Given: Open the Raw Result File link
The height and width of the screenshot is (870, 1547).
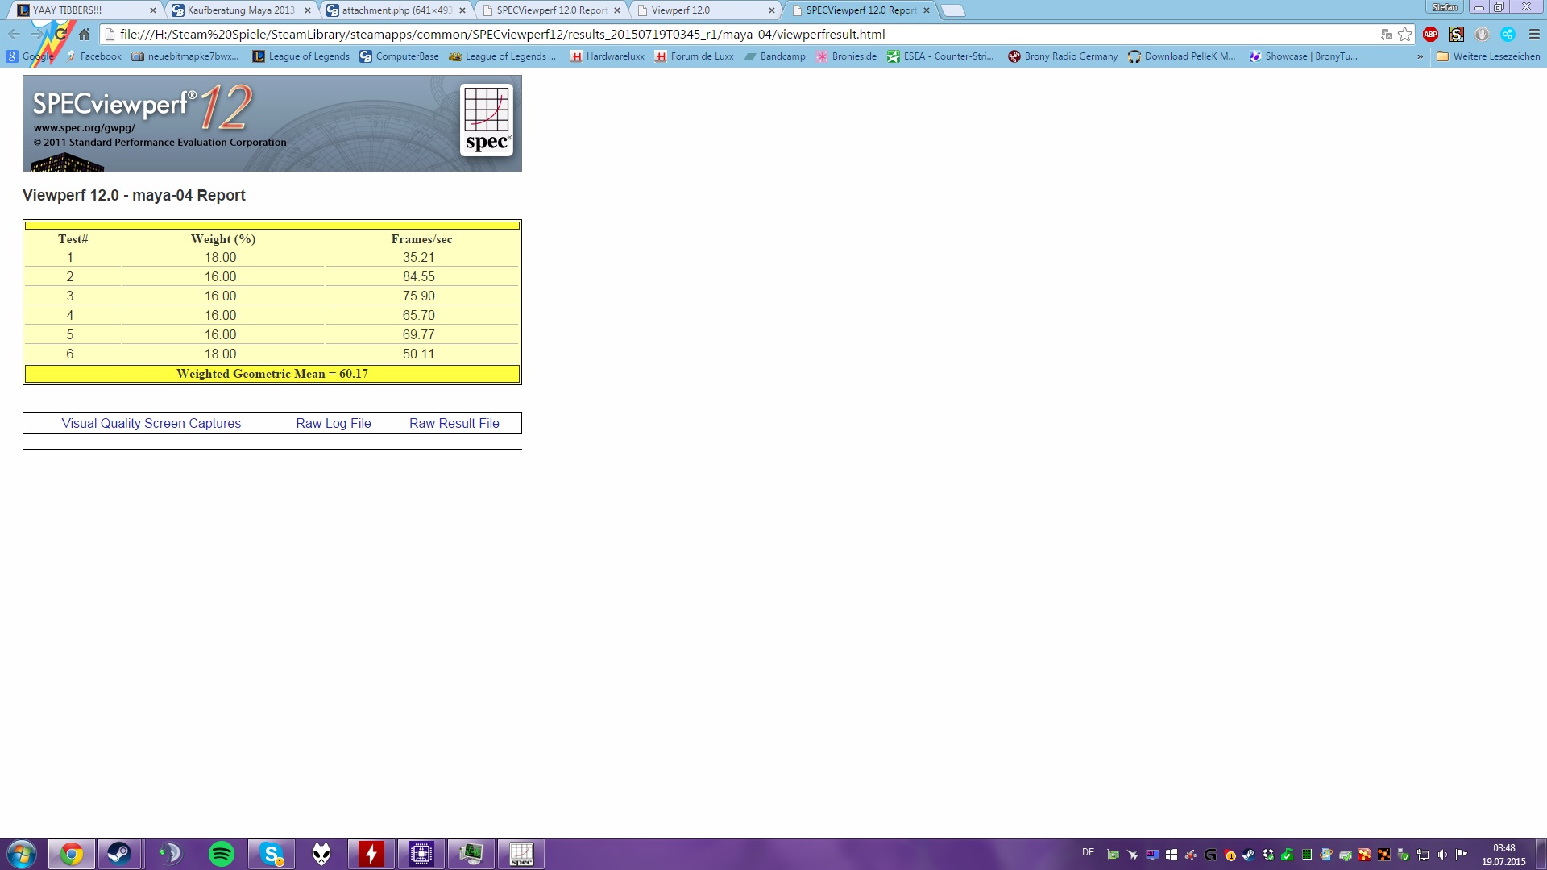Looking at the screenshot, I should click(x=454, y=424).
